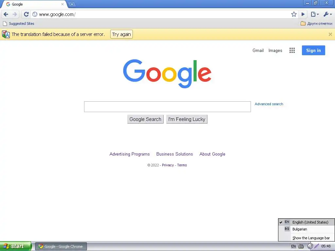Screen dimensions: 335x251
Task: Focus the Google search box
Action: pos(167,107)
